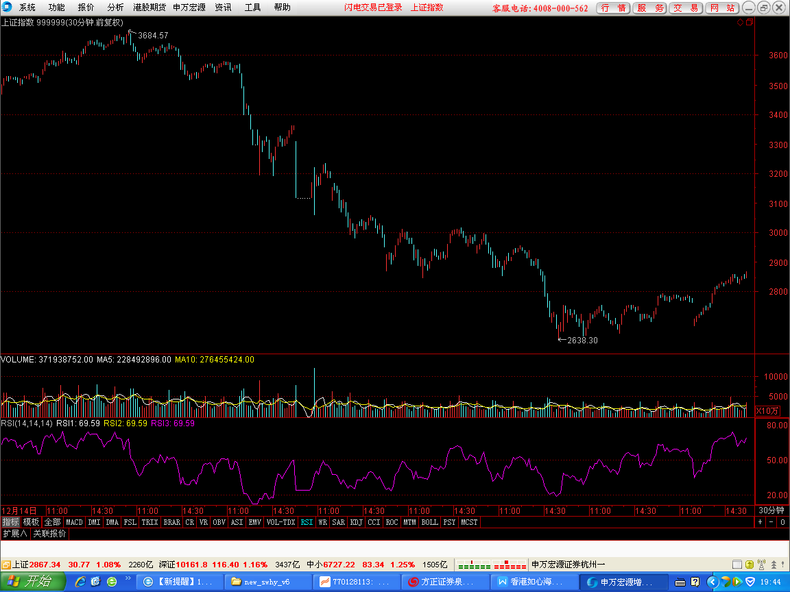
Task: Switch to WR indicator
Action: tap(323, 522)
